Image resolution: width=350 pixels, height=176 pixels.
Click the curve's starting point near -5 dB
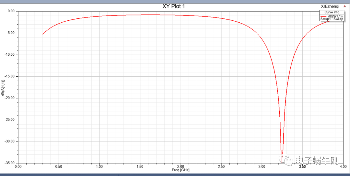[43, 34]
